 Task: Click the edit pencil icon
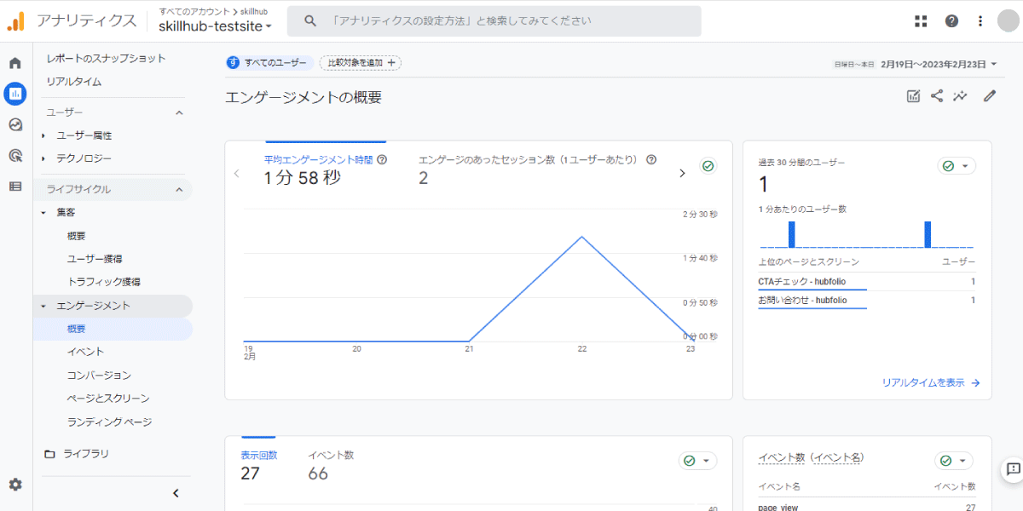click(x=990, y=96)
